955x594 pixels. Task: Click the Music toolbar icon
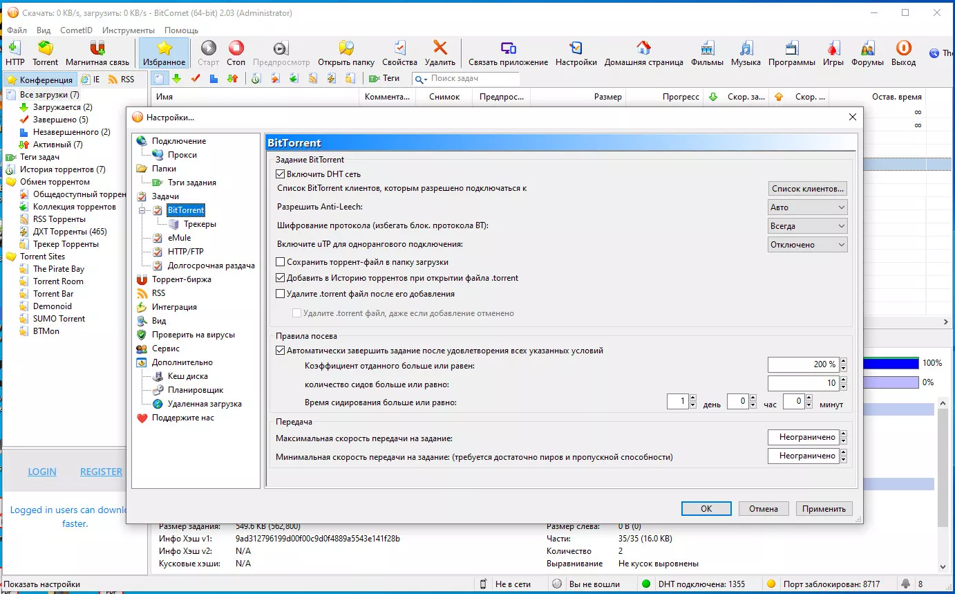(746, 49)
